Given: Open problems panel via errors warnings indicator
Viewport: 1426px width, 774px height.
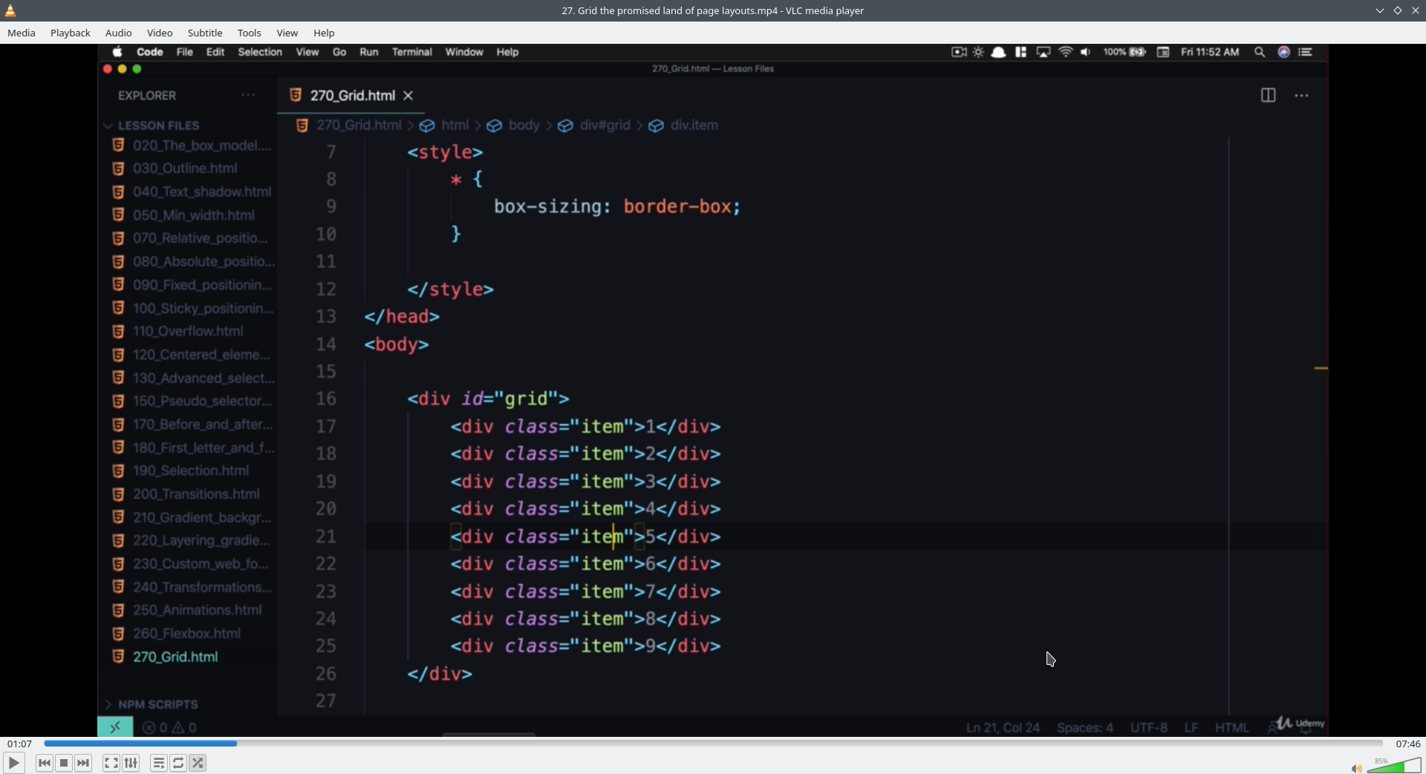Looking at the screenshot, I should (x=169, y=728).
